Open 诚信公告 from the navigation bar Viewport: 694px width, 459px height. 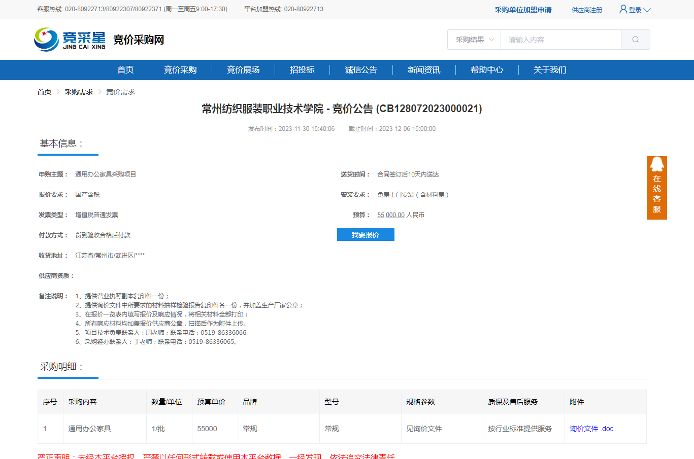pyautogui.click(x=361, y=70)
